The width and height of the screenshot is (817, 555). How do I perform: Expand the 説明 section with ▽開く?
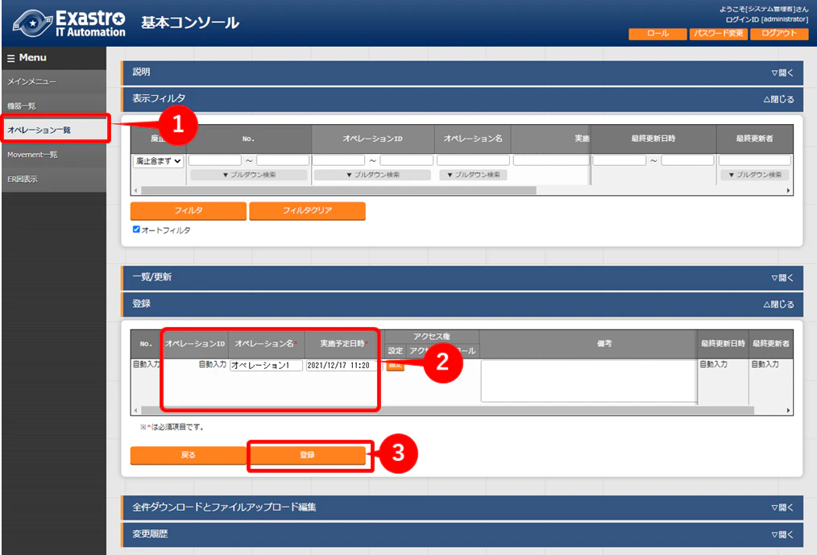pos(782,73)
